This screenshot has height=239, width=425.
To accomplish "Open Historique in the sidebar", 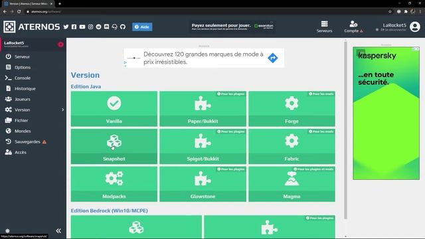I will (33, 88).
